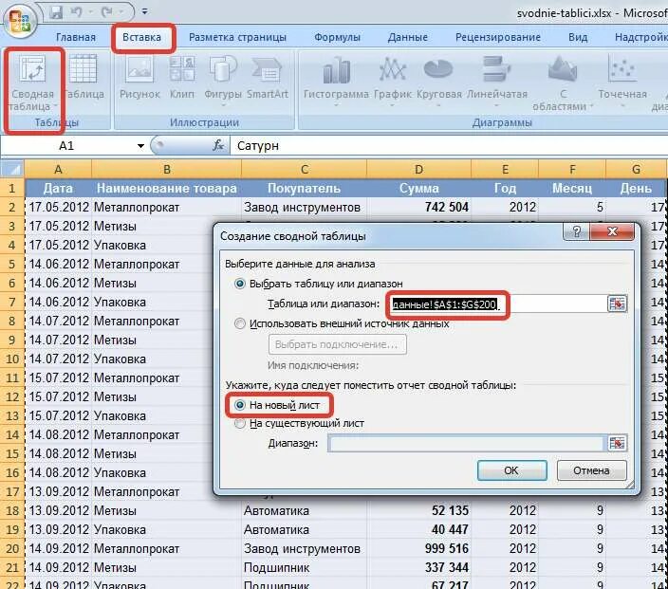The height and width of the screenshot is (589, 668).
Task: Insert a Рисунок (picture)
Action: (x=139, y=77)
